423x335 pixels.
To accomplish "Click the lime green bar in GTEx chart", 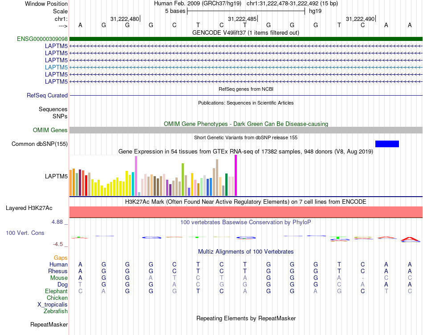I will 183,179.
